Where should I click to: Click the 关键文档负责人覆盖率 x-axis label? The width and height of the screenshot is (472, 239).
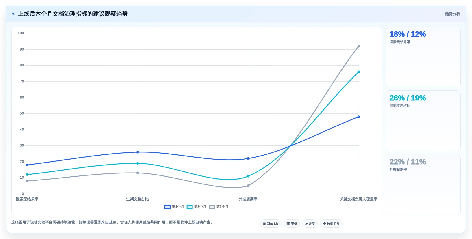click(359, 199)
